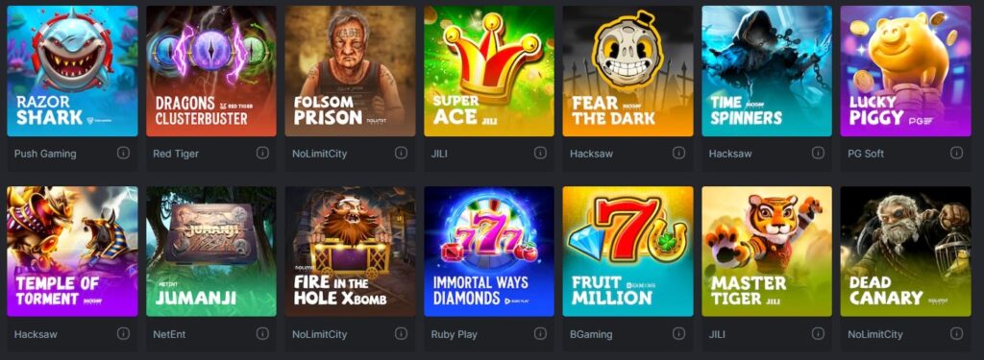This screenshot has height=360, width=984.
Task: Select the Fear The Dark game
Action: coord(627,71)
